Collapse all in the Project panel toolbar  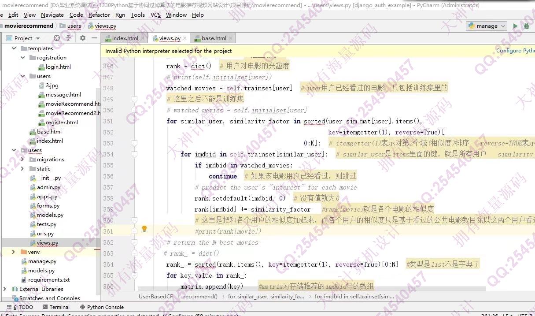[x=68, y=38]
